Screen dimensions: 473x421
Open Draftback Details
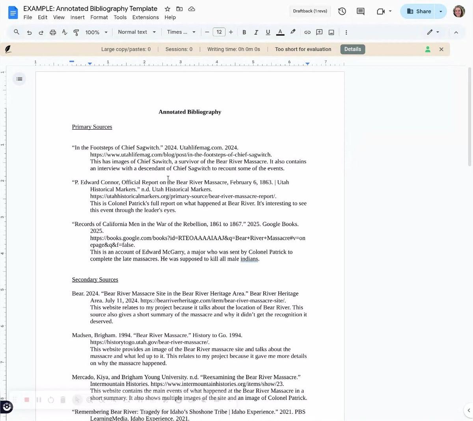[x=352, y=49]
